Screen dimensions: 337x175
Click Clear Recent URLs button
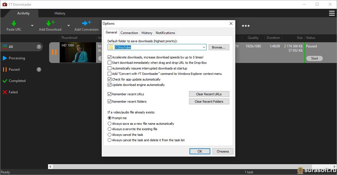point(209,94)
